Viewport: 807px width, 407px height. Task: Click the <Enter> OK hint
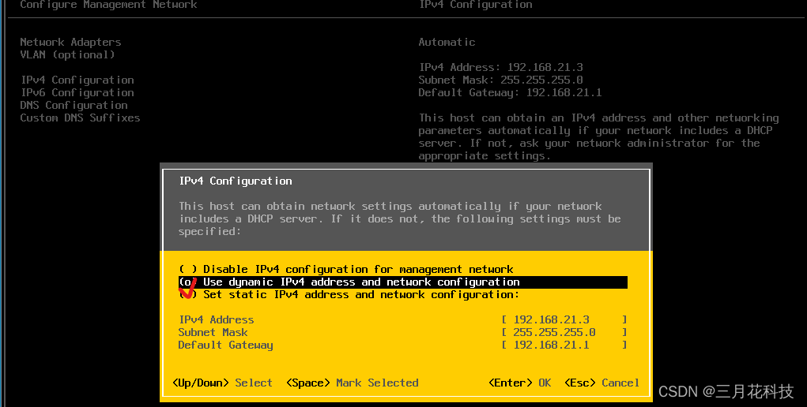(x=520, y=383)
